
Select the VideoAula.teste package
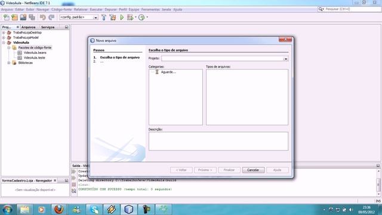click(35, 58)
